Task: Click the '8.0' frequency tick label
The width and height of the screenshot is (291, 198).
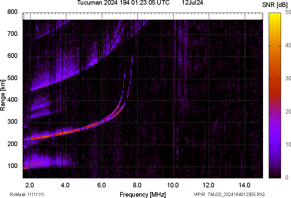Action: coord(137,185)
